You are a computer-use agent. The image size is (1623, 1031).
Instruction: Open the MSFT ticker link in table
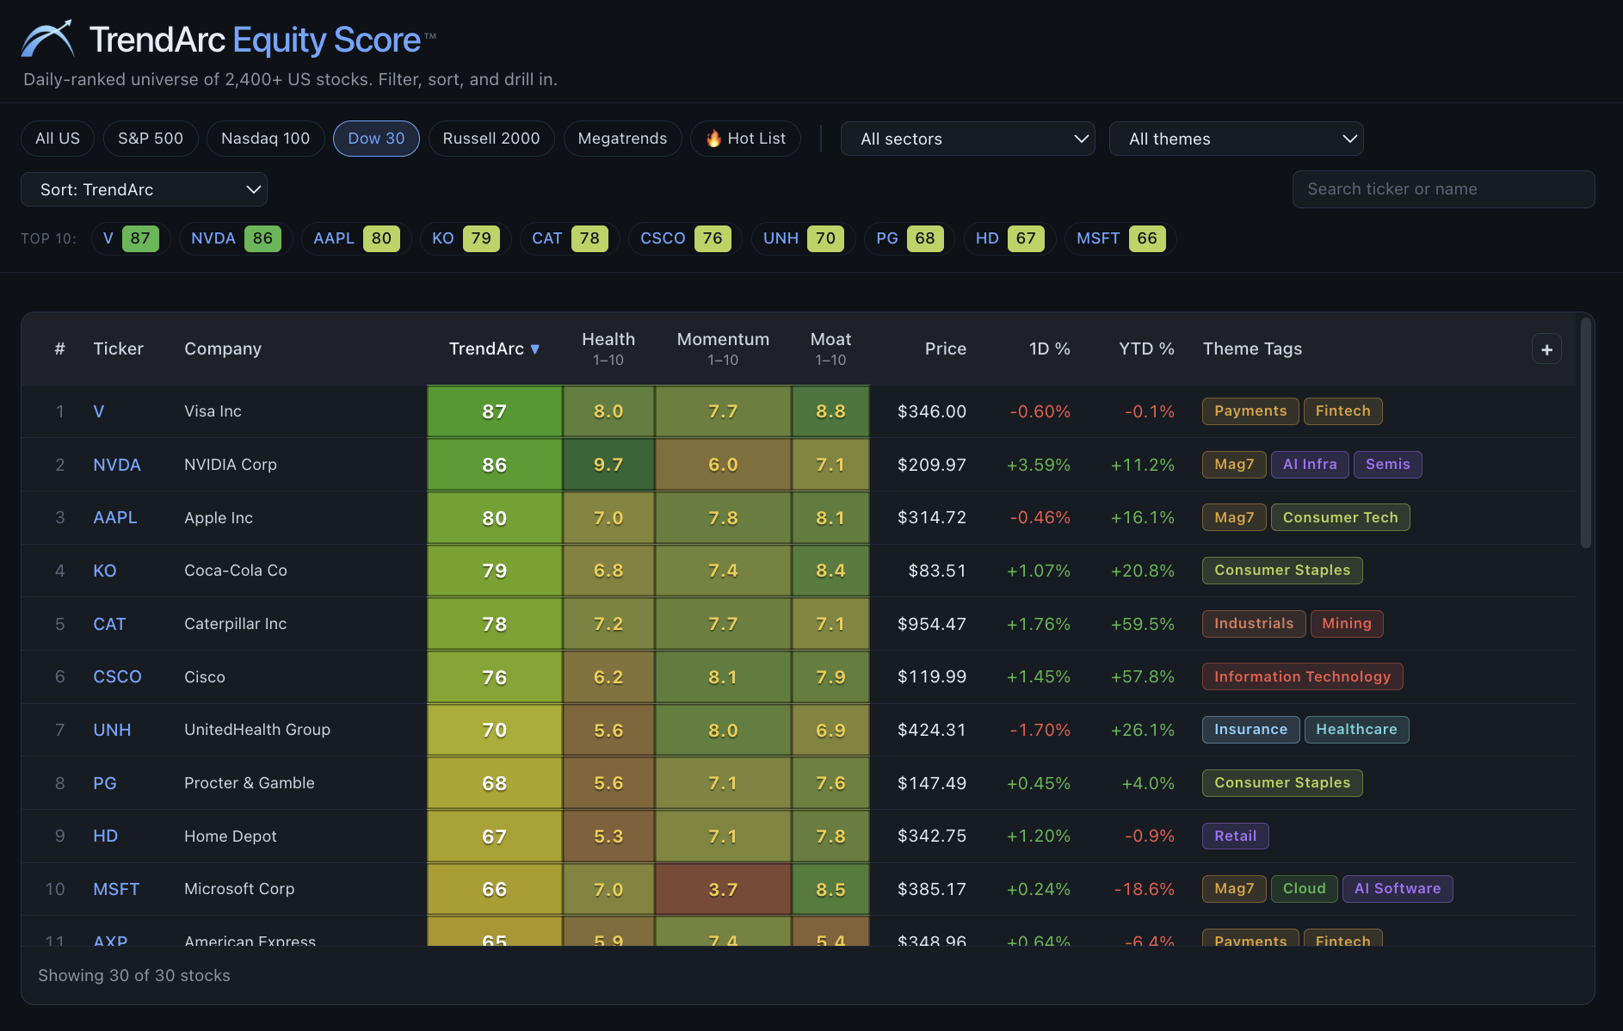click(116, 889)
